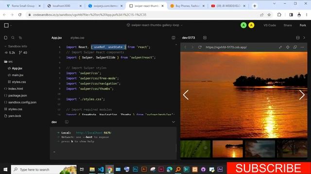The height and width of the screenshot is (174, 311).
Task: Collapse the terminal panel chevron
Action: tap(173, 122)
